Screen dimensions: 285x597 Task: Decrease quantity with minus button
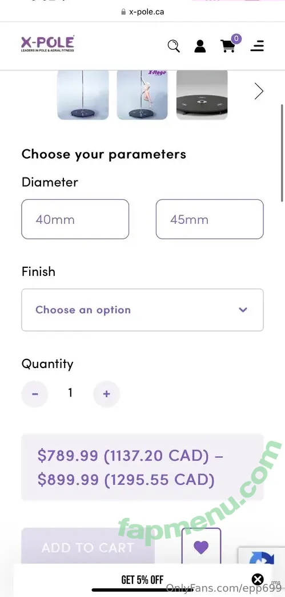point(35,394)
